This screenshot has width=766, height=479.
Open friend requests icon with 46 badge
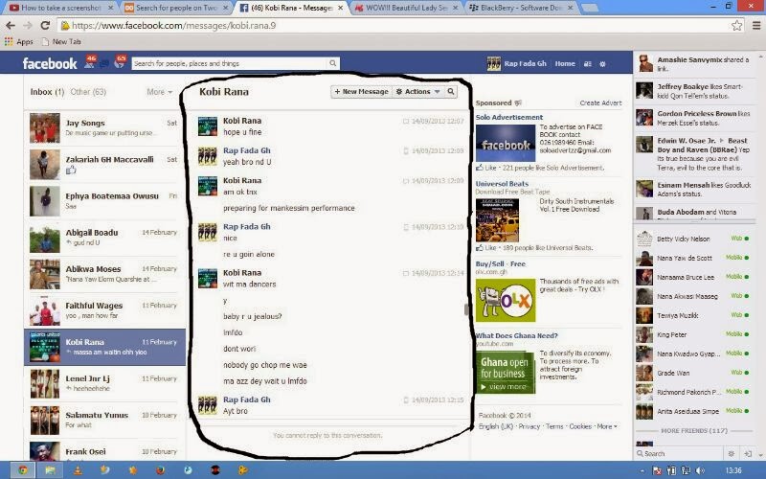tap(89, 62)
